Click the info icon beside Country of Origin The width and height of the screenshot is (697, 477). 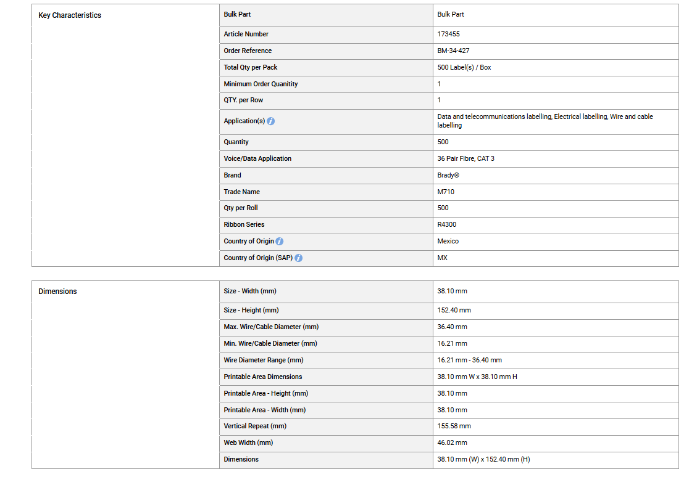click(279, 242)
